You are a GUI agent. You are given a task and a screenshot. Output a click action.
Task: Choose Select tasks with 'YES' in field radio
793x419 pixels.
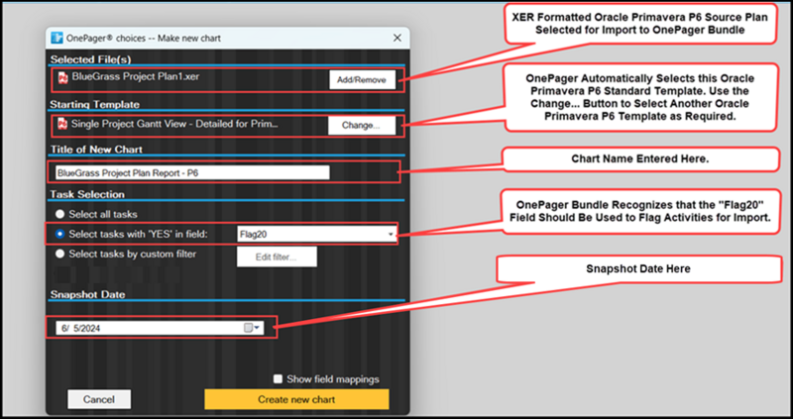[60, 234]
